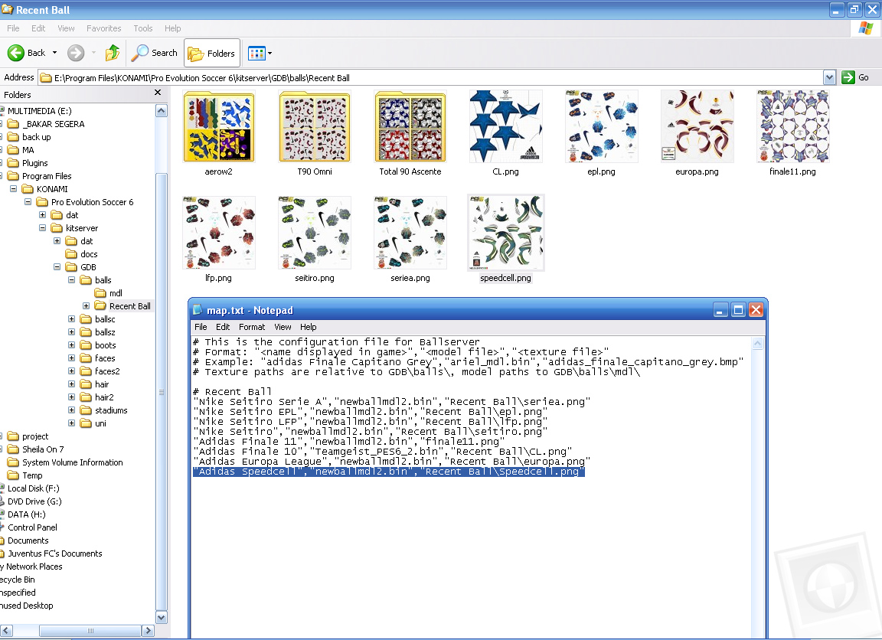Select docs folder icon in tree

pos(71,254)
